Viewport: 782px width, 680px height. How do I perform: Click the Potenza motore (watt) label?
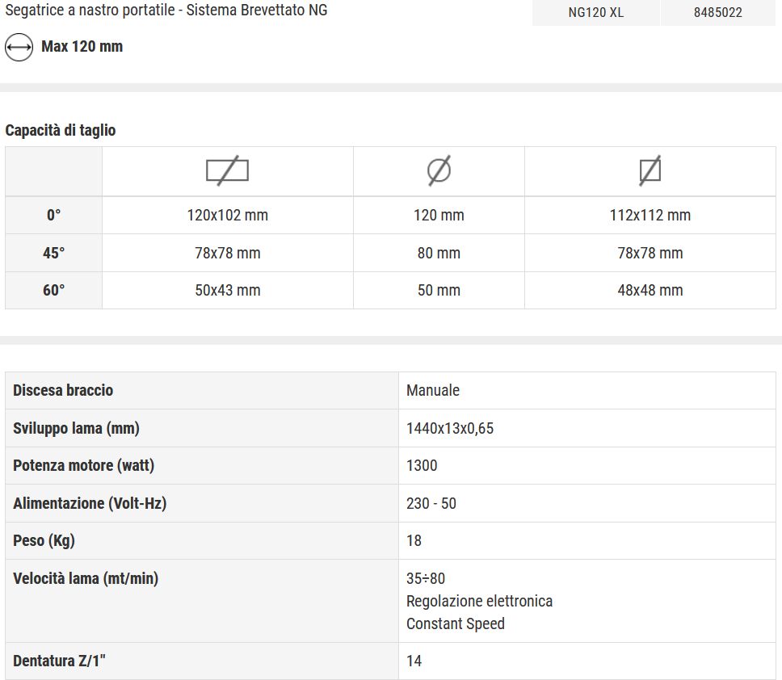tap(83, 466)
